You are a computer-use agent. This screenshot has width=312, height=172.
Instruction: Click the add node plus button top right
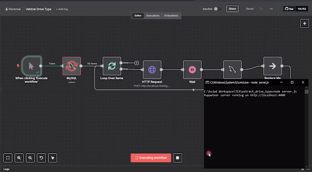tap(305, 23)
